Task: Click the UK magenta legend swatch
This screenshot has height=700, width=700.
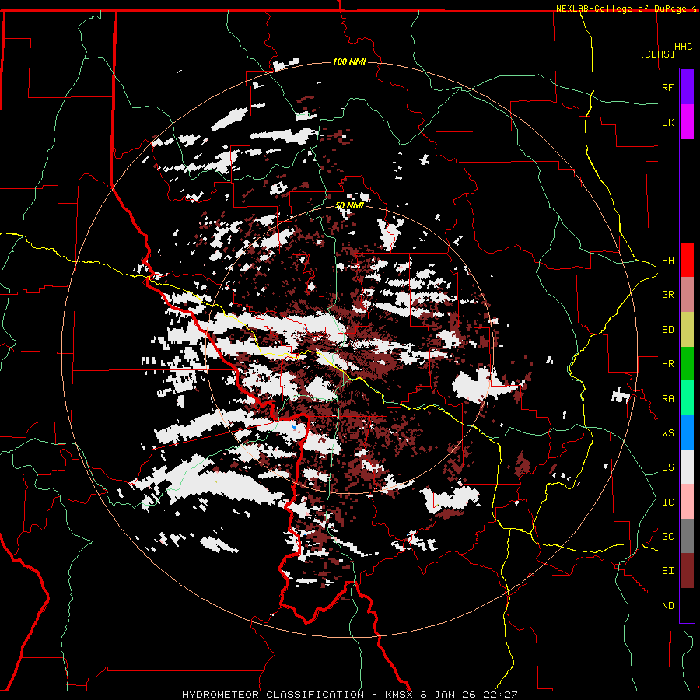Action: point(687,122)
